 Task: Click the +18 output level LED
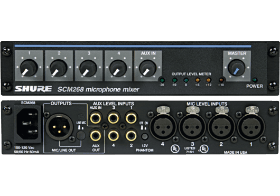pyautogui.click(x=221, y=80)
